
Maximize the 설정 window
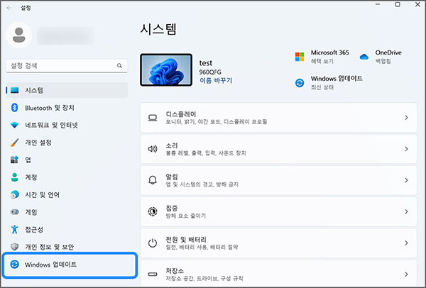(x=398, y=4)
